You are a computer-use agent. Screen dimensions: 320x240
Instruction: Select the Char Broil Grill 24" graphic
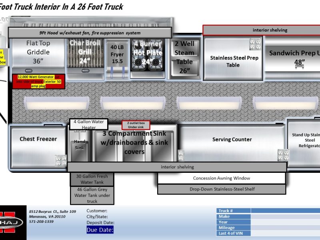85,57
